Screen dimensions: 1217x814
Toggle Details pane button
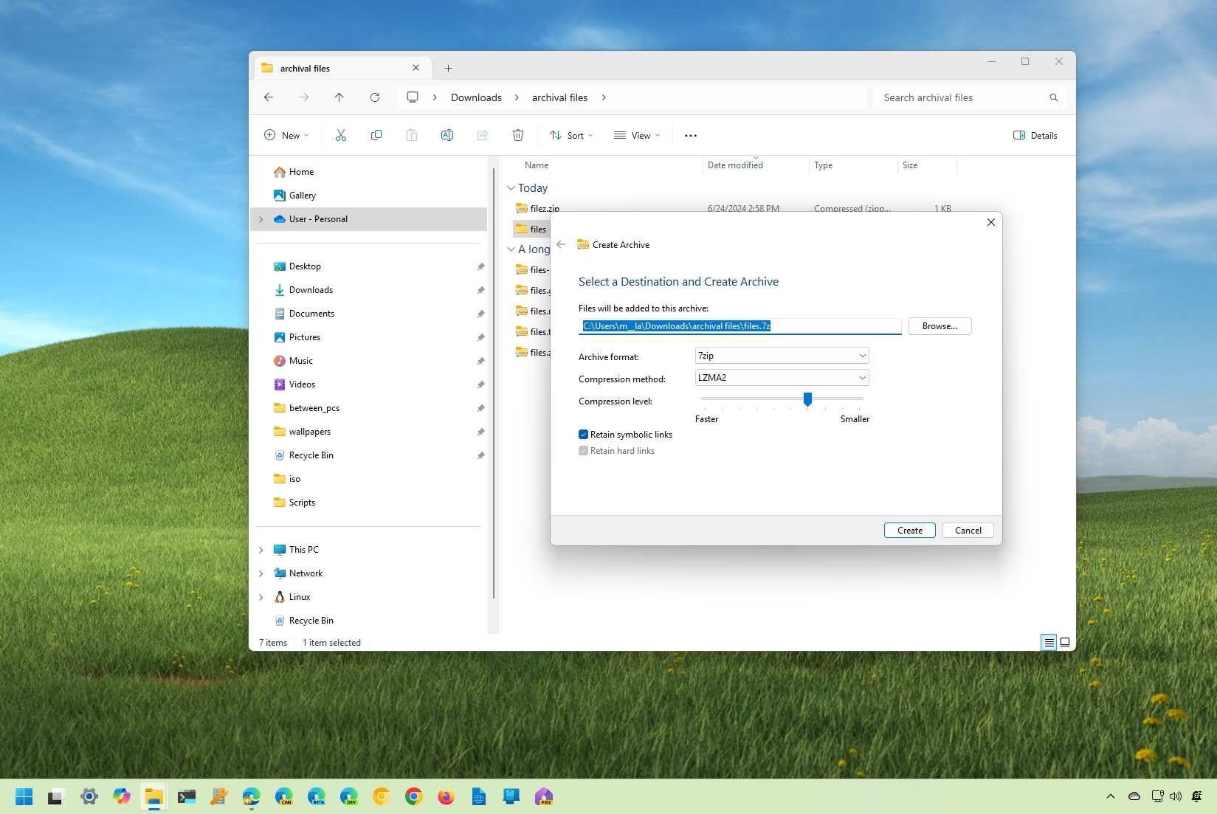[1035, 136]
